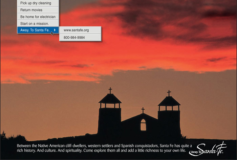Click 'Be home for electrician' menu item

(x=38, y=17)
